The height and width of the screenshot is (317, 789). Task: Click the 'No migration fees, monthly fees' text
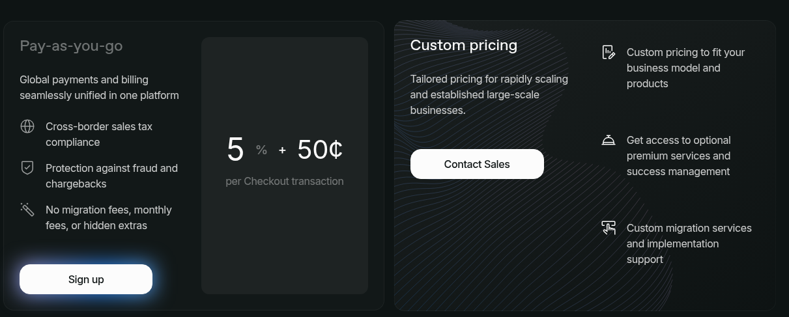coord(109,217)
